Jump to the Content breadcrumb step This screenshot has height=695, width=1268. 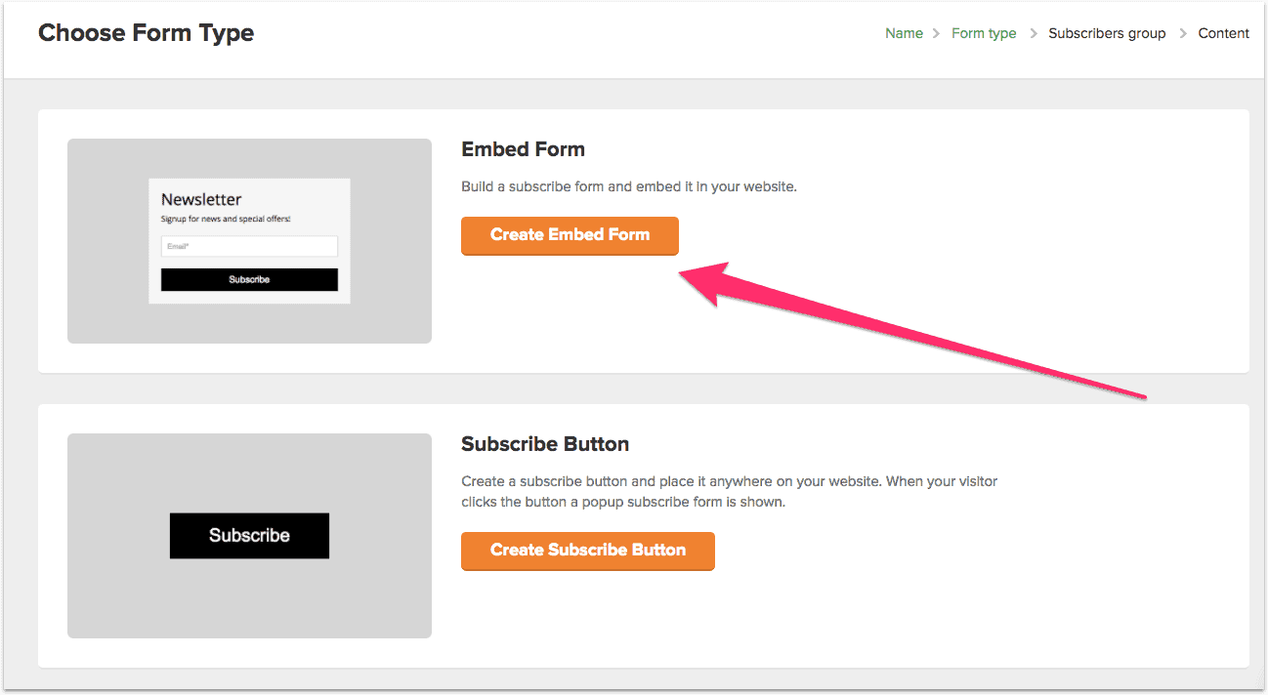pyautogui.click(x=1223, y=33)
